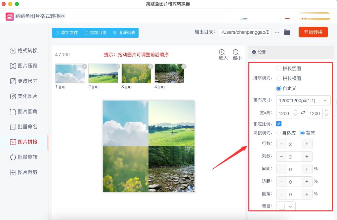Screen dimensions: 337x220
Task: Select the 拼长竖图 radio option
Action: pyautogui.click(x=279, y=68)
